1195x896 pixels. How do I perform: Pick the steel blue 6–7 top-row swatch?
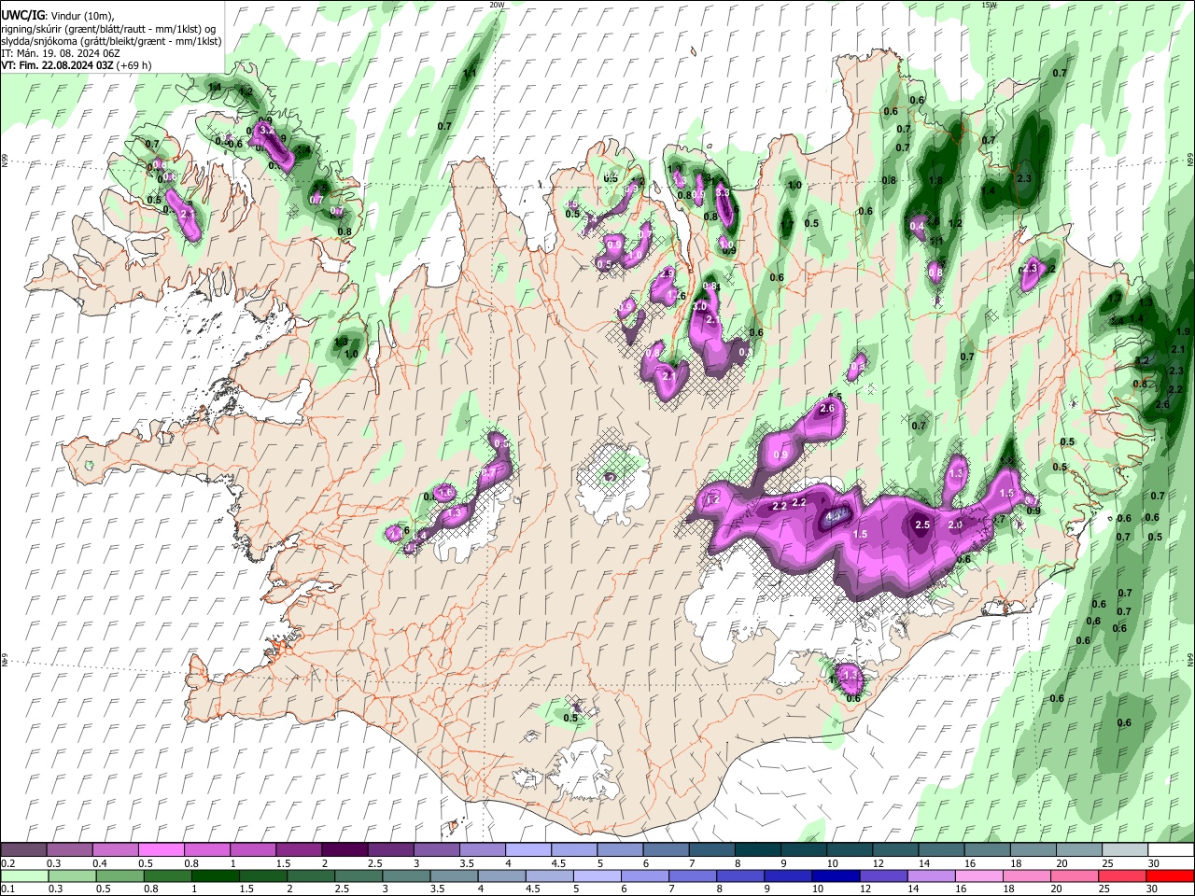click(x=665, y=850)
